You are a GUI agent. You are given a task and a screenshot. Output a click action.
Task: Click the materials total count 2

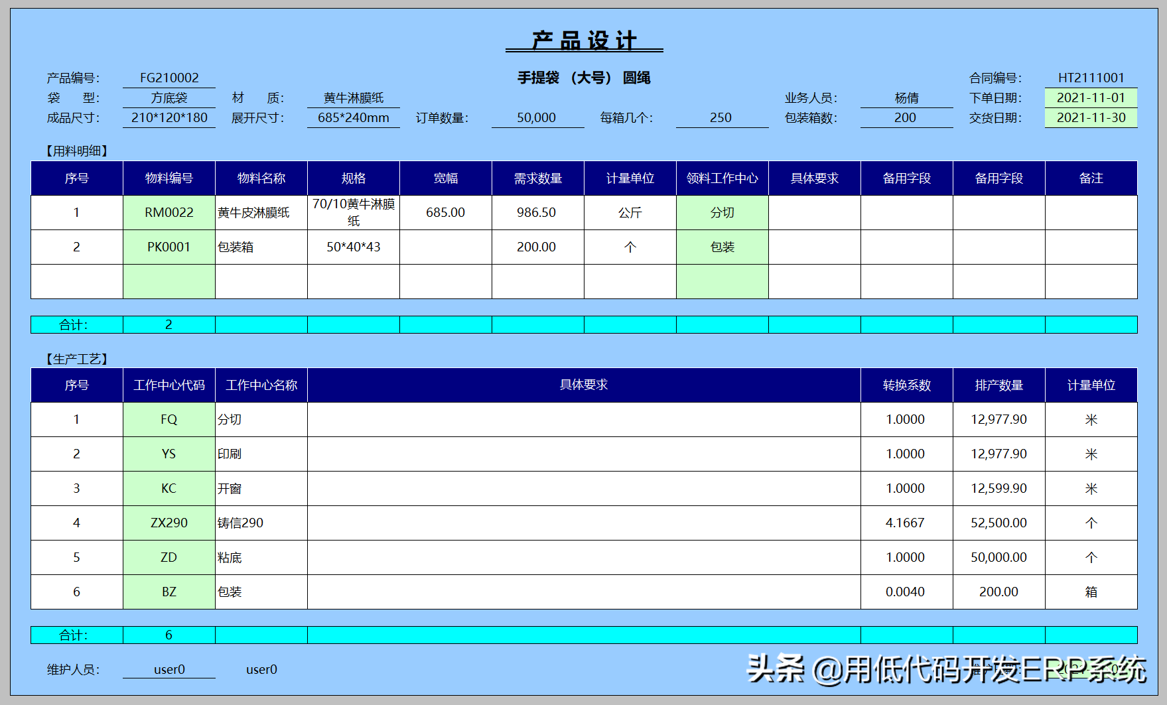[x=169, y=325]
